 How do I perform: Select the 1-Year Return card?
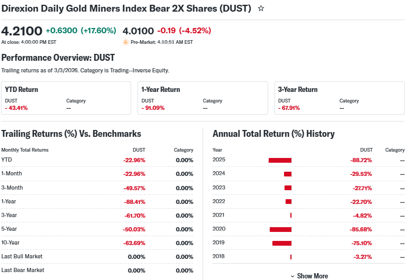point(203,98)
